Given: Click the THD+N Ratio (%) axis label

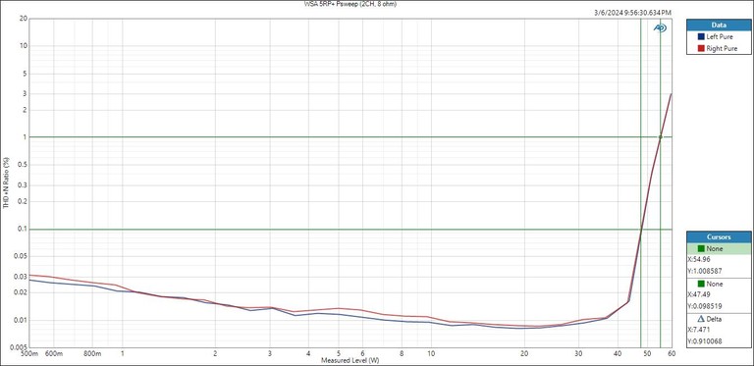Looking at the screenshot, I should 6,183.
